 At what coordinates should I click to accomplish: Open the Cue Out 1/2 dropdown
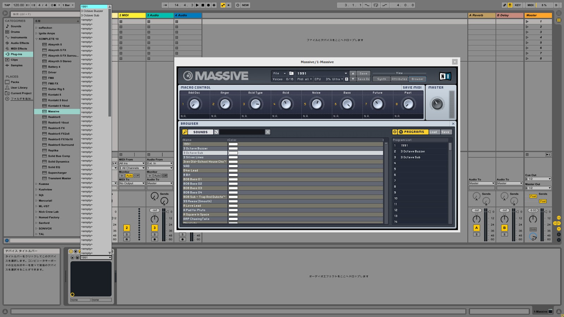(538, 179)
